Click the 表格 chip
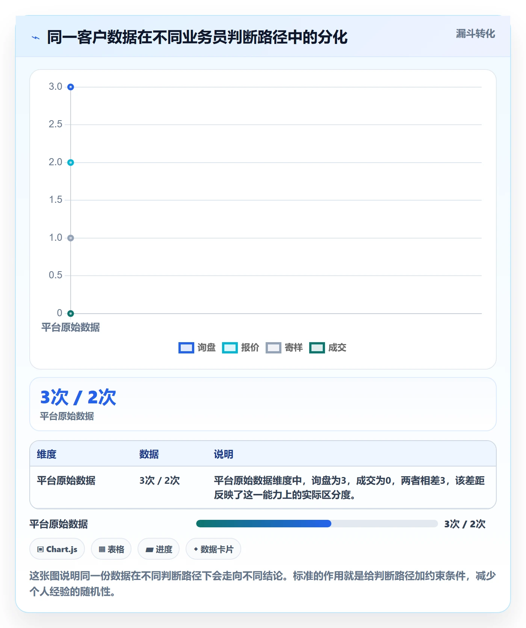The width and height of the screenshot is (526, 628). [x=111, y=549]
